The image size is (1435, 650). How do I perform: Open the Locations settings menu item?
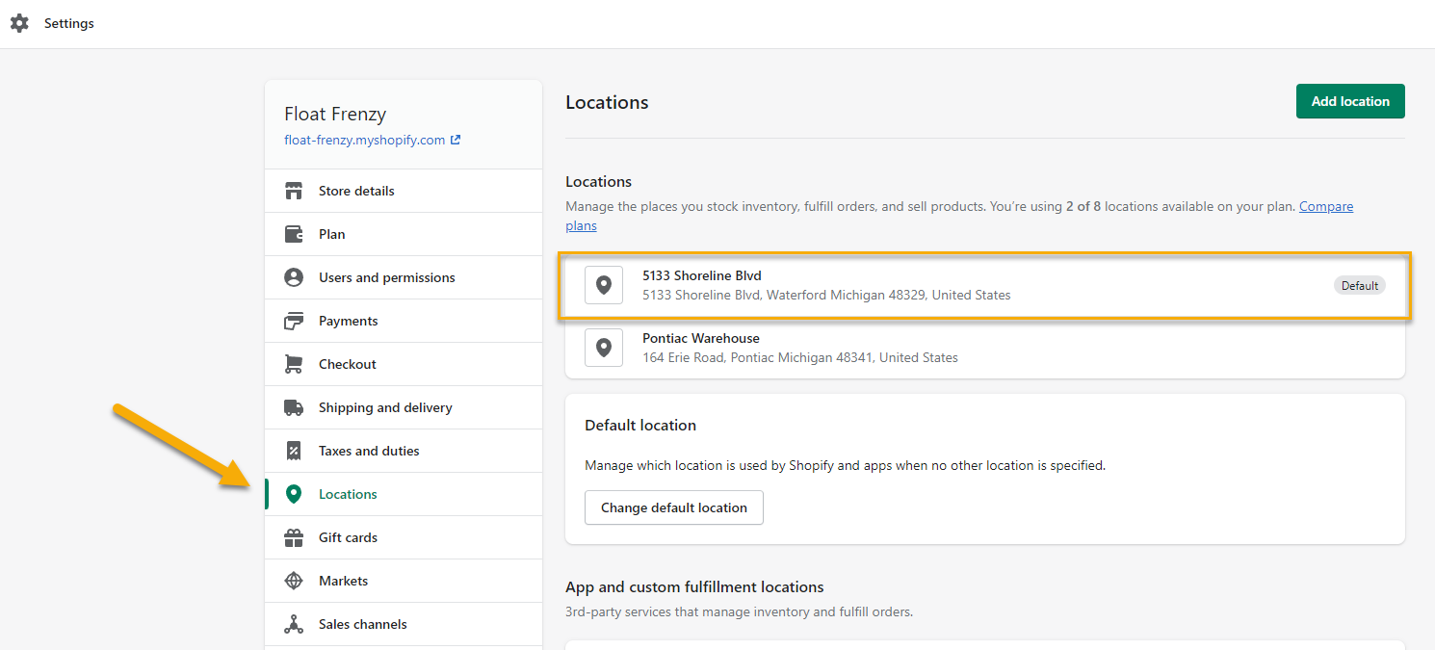tap(348, 494)
